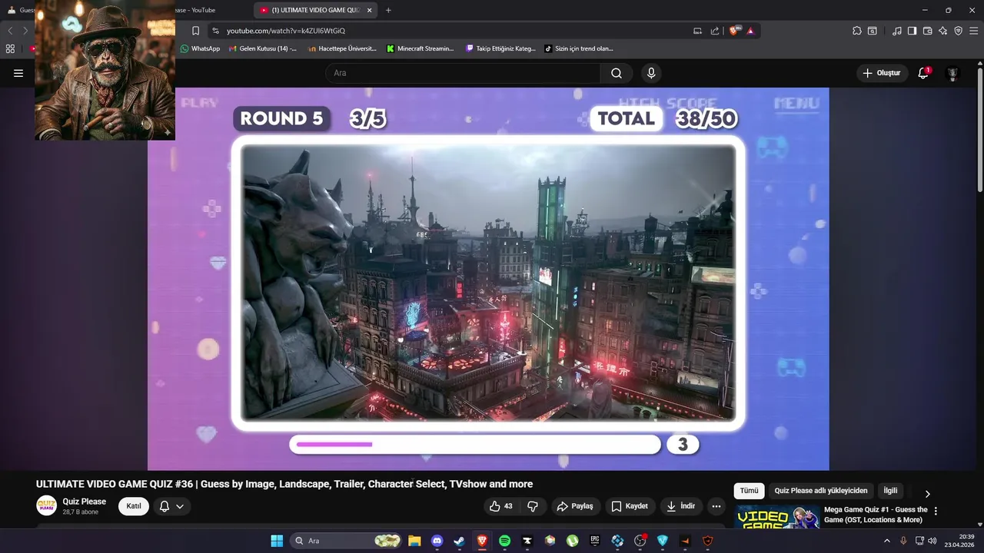Screen dimensions: 984x553
Task: Go back with the browser back arrow
Action: point(10,31)
